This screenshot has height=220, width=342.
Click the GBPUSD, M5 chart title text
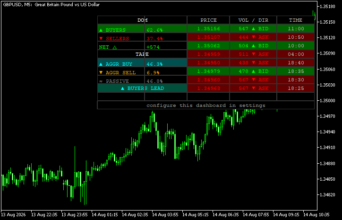click(51, 5)
